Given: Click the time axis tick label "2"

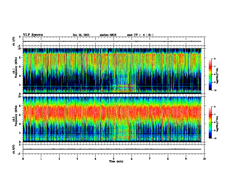Looking at the screenshot, I should click(x=59, y=159).
